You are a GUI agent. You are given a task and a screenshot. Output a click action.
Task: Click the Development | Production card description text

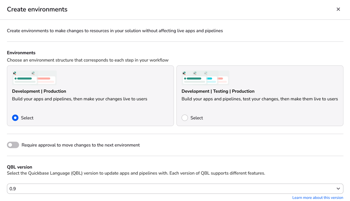[80, 99]
